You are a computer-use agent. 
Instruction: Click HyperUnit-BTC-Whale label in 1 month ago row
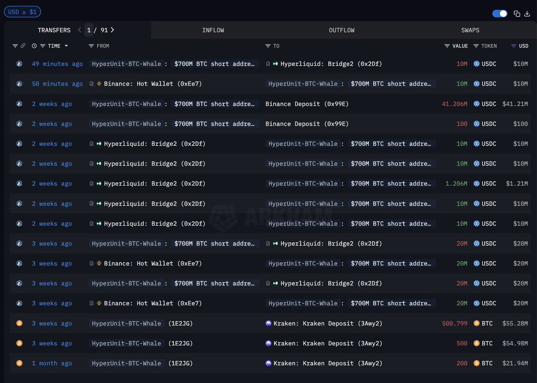coord(127,363)
